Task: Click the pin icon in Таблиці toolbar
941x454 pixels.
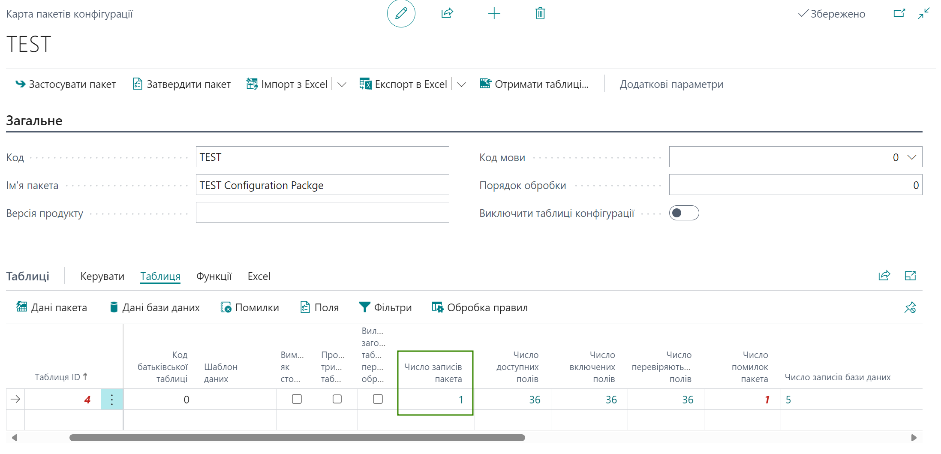Action: (x=910, y=307)
